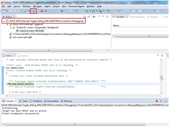The width and height of the screenshot is (169, 127).
Task: Click the PE_low_level_init(); code line
Action: tap(21, 84)
